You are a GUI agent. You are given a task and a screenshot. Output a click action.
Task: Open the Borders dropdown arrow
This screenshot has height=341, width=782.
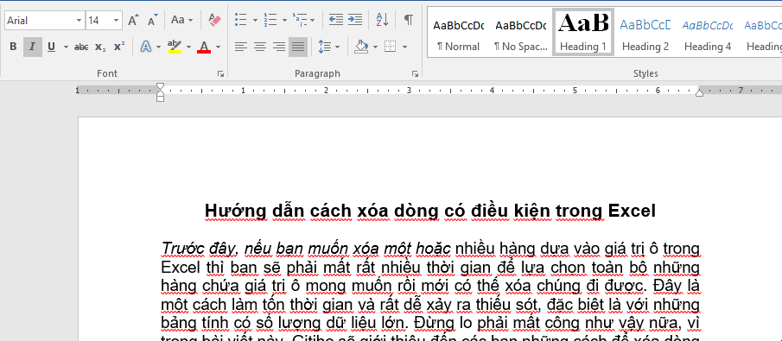pyautogui.click(x=404, y=47)
